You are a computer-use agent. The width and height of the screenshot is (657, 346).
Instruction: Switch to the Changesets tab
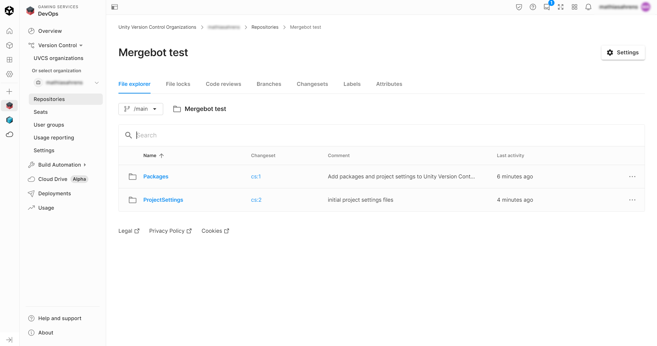pyautogui.click(x=312, y=84)
